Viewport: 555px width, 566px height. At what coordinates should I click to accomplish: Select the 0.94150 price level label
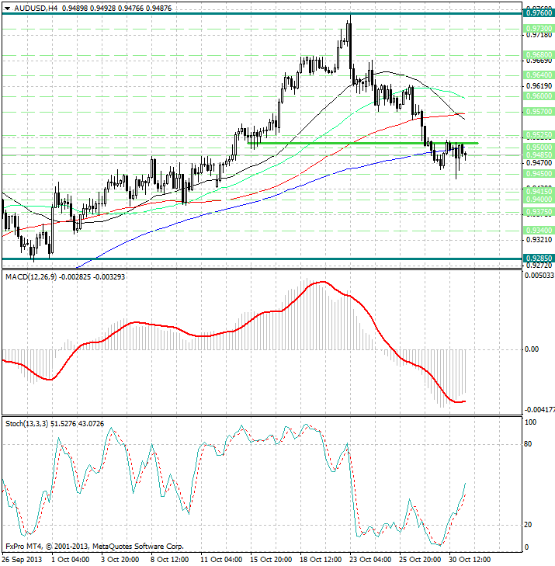pos(539,191)
